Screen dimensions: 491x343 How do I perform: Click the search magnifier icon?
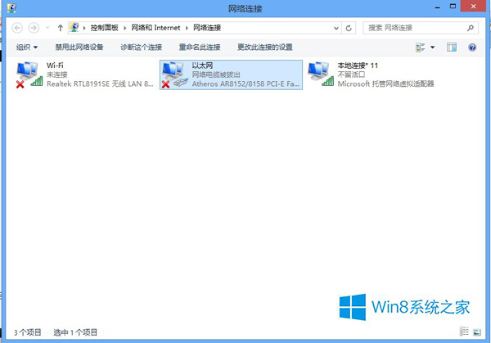(x=471, y=28)
